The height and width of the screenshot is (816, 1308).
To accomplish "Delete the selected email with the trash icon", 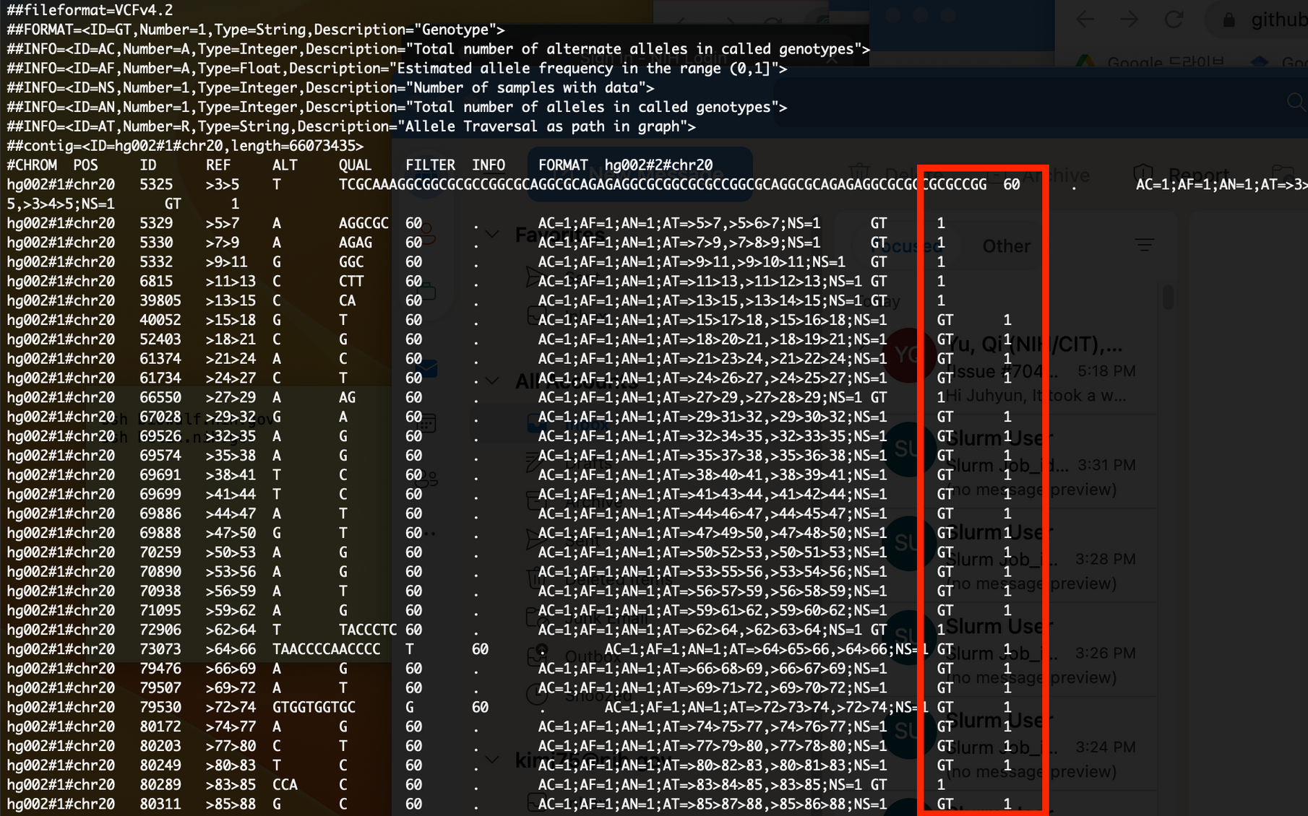I will pyautogui.click(x=860, y=172).
